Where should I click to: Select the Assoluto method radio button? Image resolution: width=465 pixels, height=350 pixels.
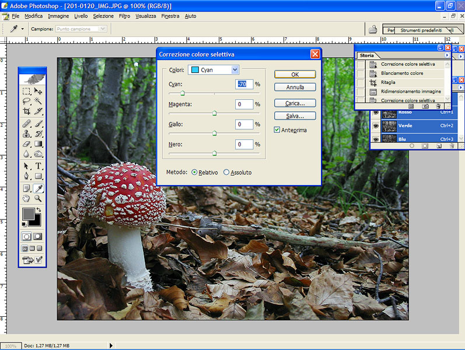(x=226, y=173)
